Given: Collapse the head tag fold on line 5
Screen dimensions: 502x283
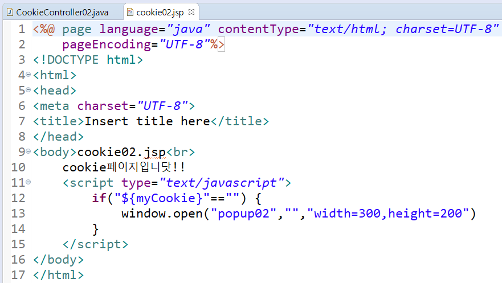Looking at the screenshot, I should click(28, 90).
